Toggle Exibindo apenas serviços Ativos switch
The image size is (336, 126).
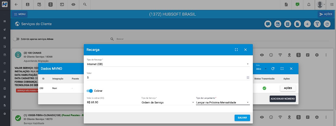(16, 39)
